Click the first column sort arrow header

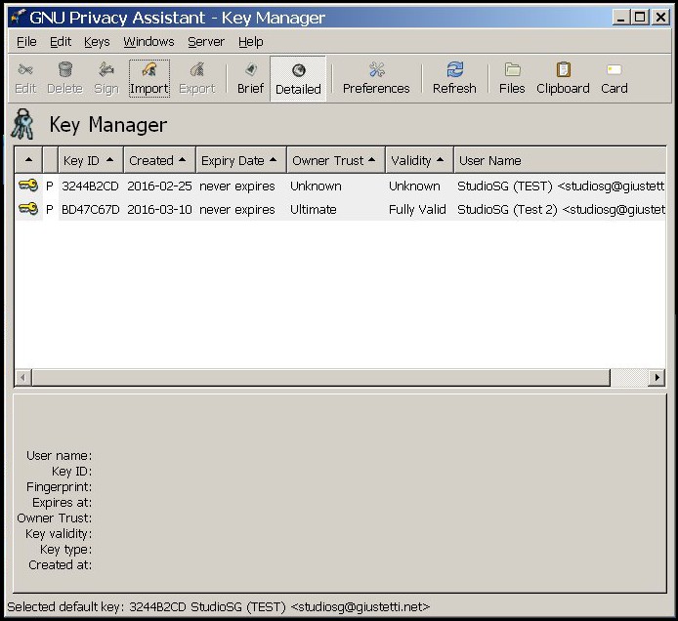[28, 160]
